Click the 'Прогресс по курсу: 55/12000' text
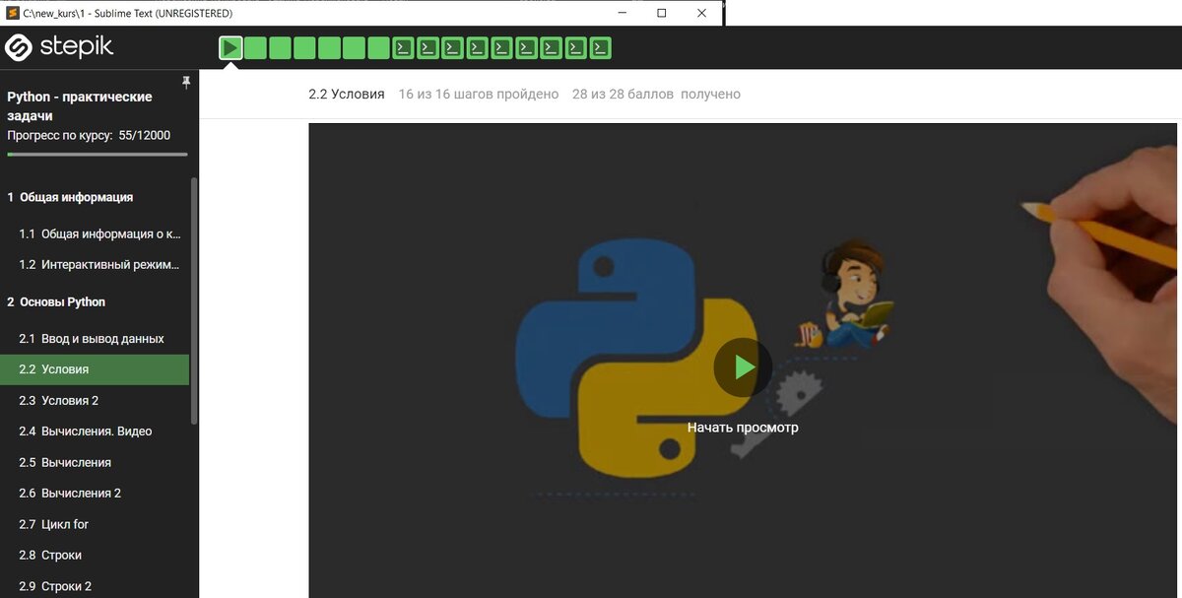The image size is (1182, 598). point(89,136)
